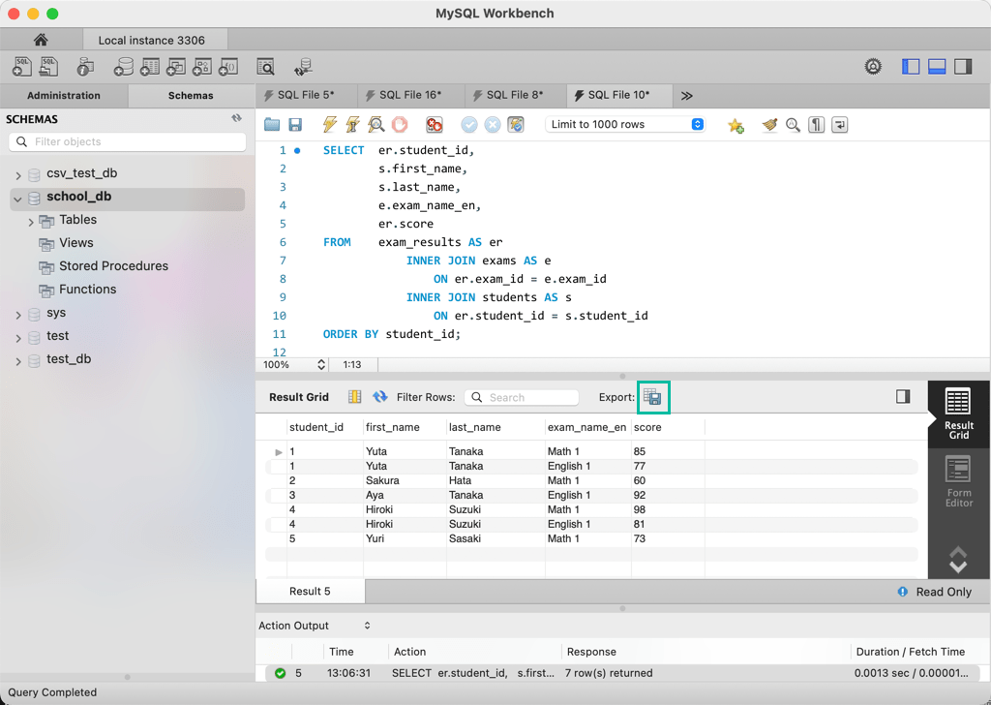
Task: Open the search table data magnifier icon
Action: [265, 66]
